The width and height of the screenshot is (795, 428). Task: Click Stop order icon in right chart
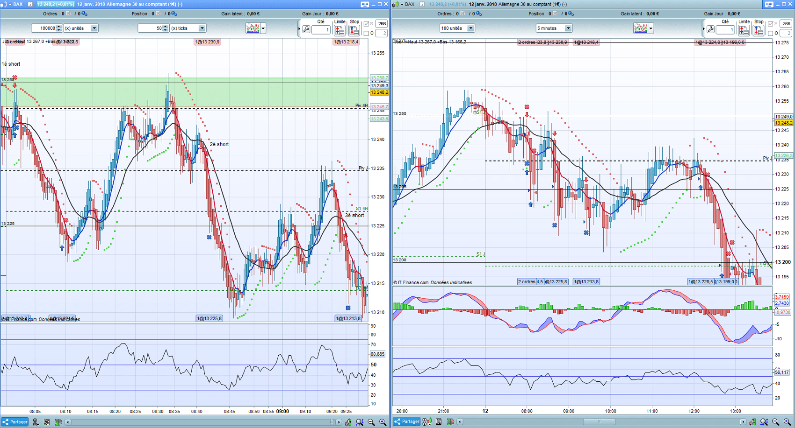pyautogui.click(x=759, y=30)
